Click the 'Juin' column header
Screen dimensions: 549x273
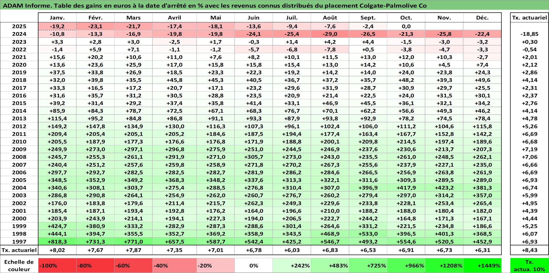click(x=254, y=18)
